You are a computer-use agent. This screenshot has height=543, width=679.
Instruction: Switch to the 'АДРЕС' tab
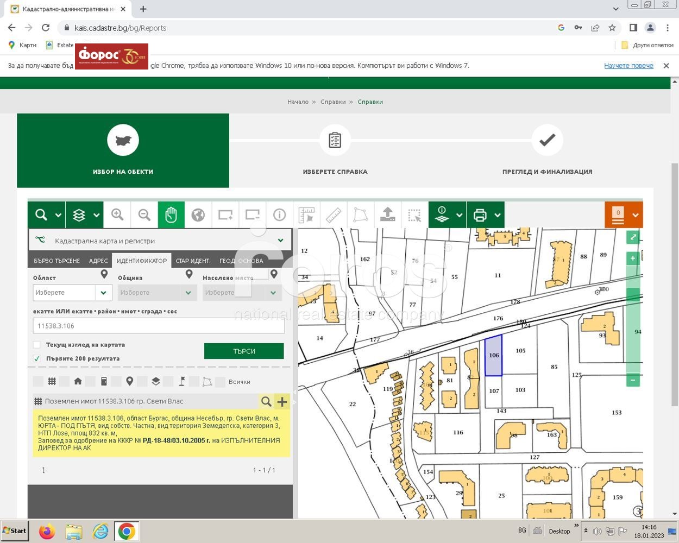click(98, 261)
